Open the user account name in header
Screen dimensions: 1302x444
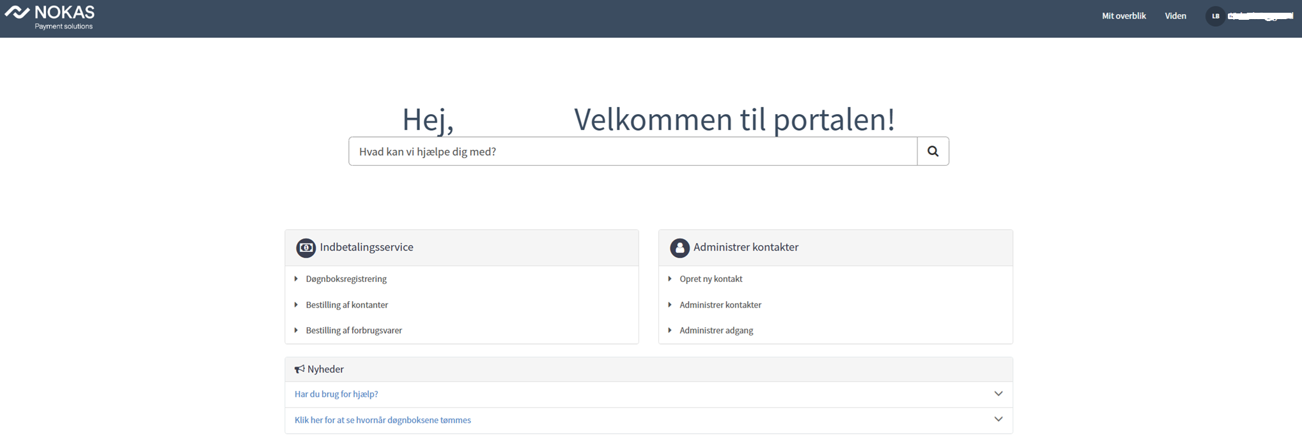tap(1260, 16)
